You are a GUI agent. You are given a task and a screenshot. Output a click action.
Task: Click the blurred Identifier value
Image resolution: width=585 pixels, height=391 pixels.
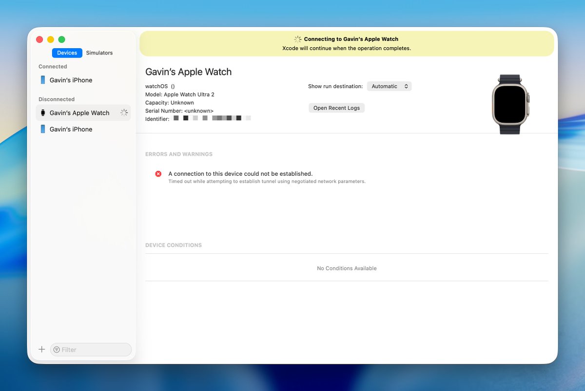(212, 118)
